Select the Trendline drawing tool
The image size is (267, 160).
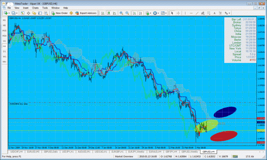[x=197, y=13]
